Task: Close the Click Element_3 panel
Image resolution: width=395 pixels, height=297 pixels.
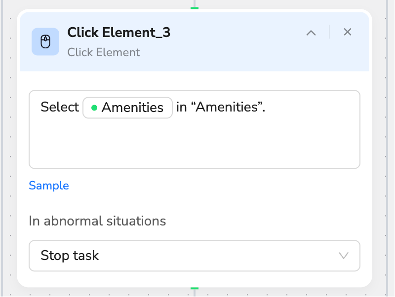Action: pos(348,32)
